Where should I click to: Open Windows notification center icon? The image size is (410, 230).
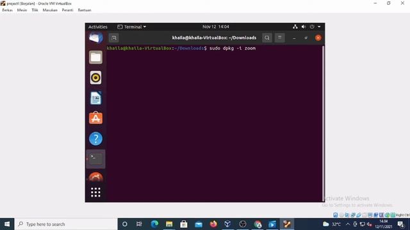click(400, 224)
